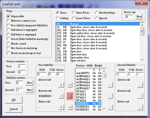The image size is (150, 118).
Task: Click the scroll-up arrow of the texture list
Action: tap(104, 71)
